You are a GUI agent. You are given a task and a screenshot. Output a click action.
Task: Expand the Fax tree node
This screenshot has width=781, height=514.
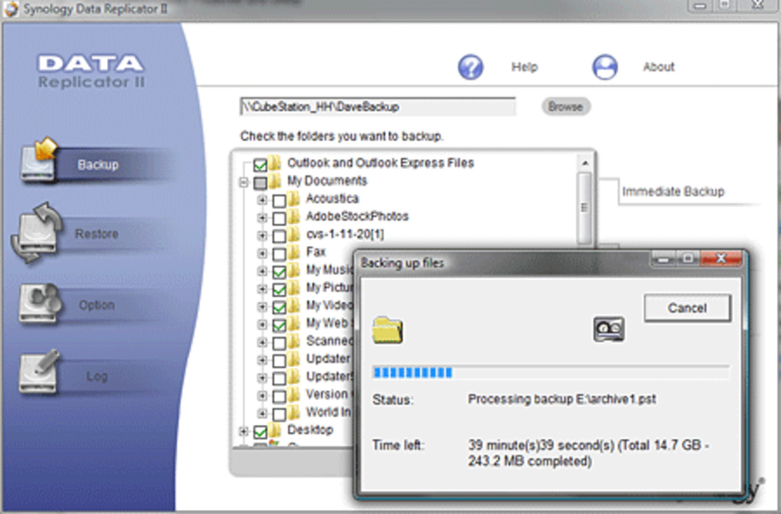262,254
